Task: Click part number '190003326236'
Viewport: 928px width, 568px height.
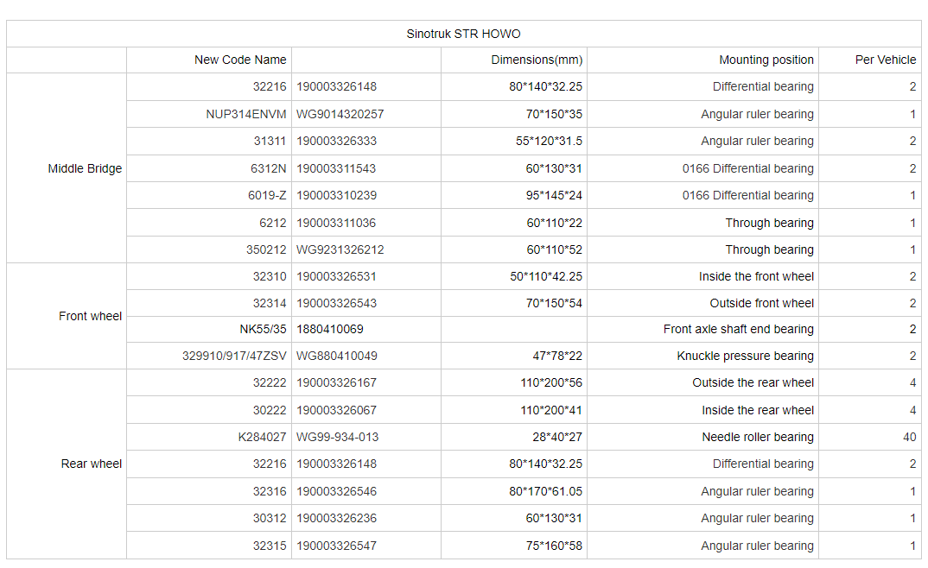Action: click(x=337, y=518)
